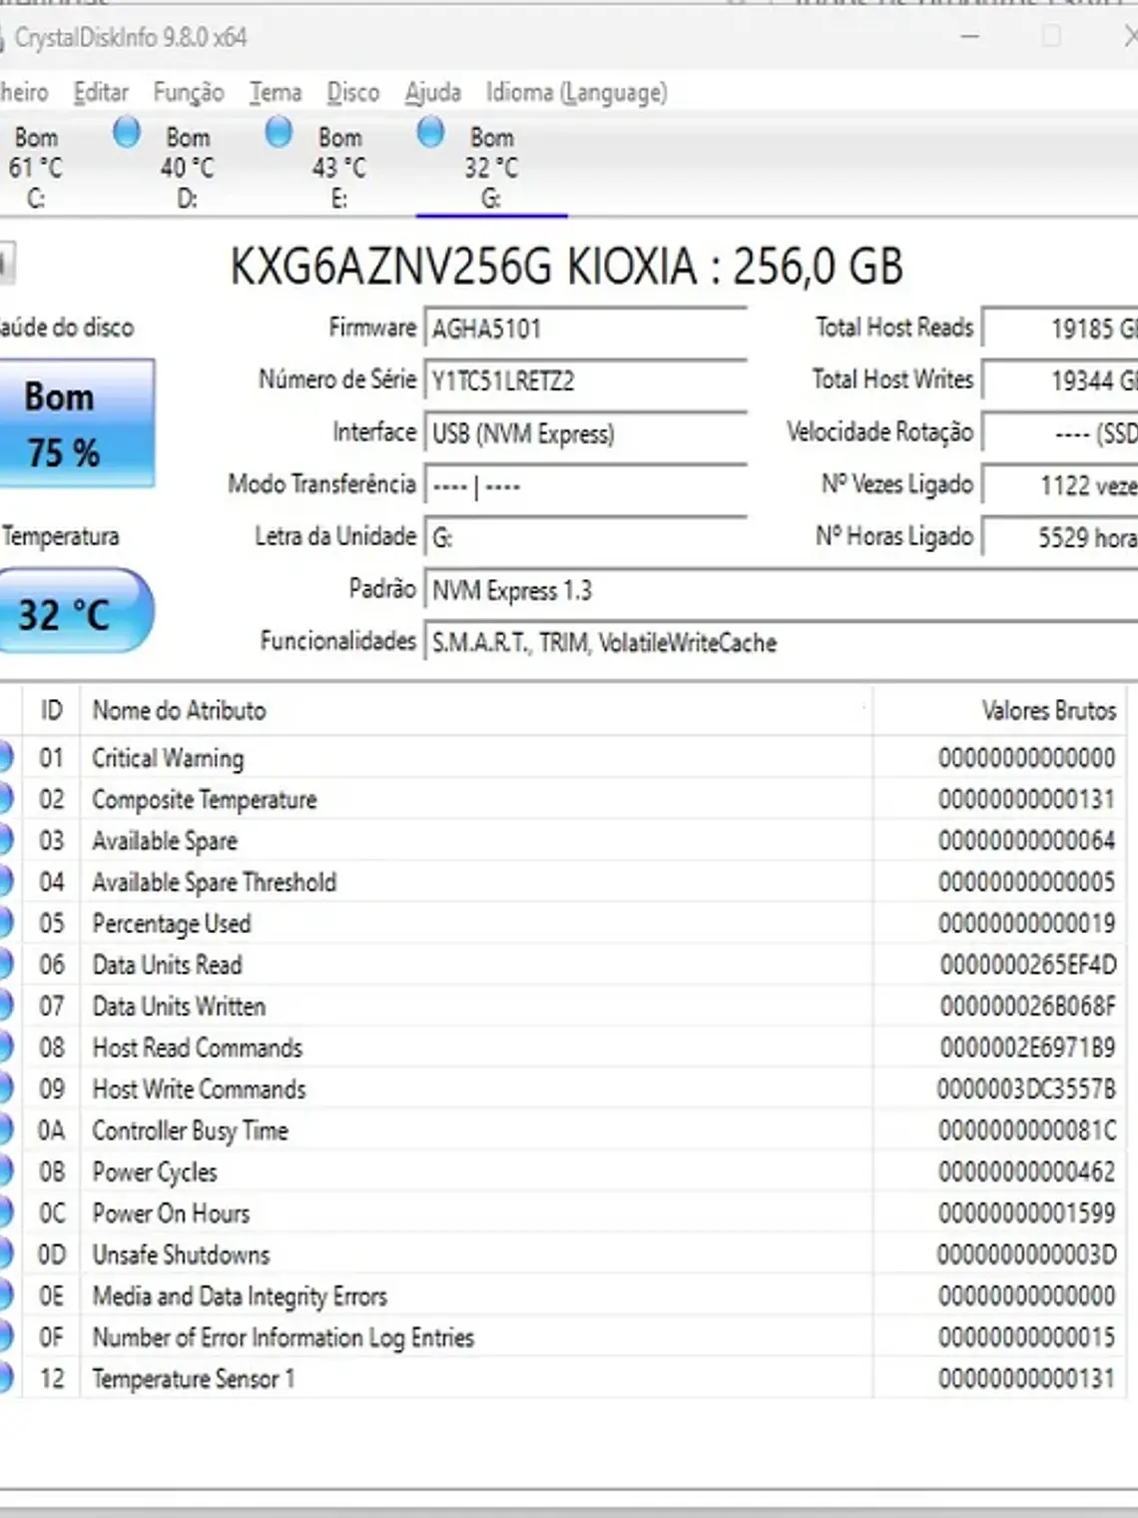Select the Host Write Commands attribute row
Image resolution: width=1138 pixels, height=1518 pixels.
click(x=564, y=1089)
